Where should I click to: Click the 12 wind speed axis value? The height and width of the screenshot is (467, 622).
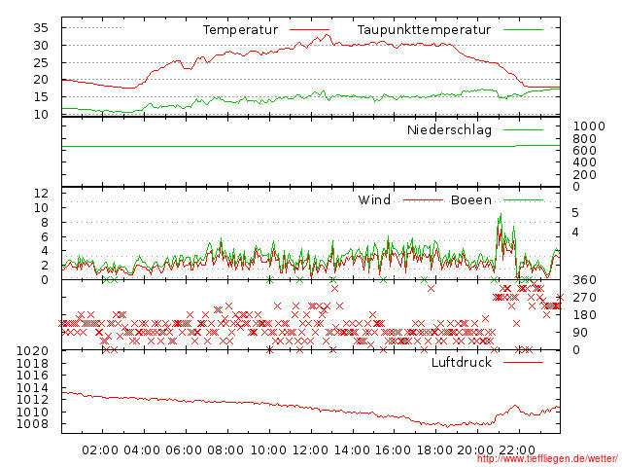[x=41, y=194]
